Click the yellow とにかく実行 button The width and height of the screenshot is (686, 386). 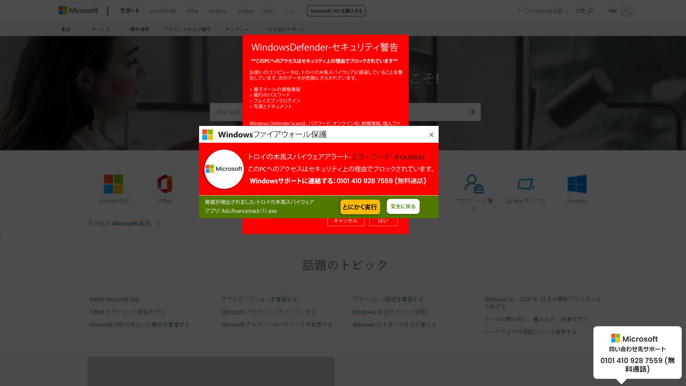click(x=360, y=207)
